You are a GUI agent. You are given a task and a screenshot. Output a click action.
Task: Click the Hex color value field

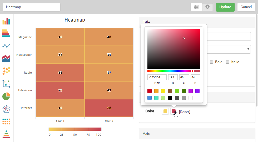[x=157, y=77]
